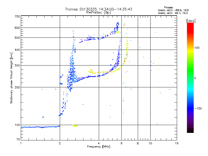Click the y-axis tick label '600'
Screen dimensions: 208x156
tap(17, 28)
